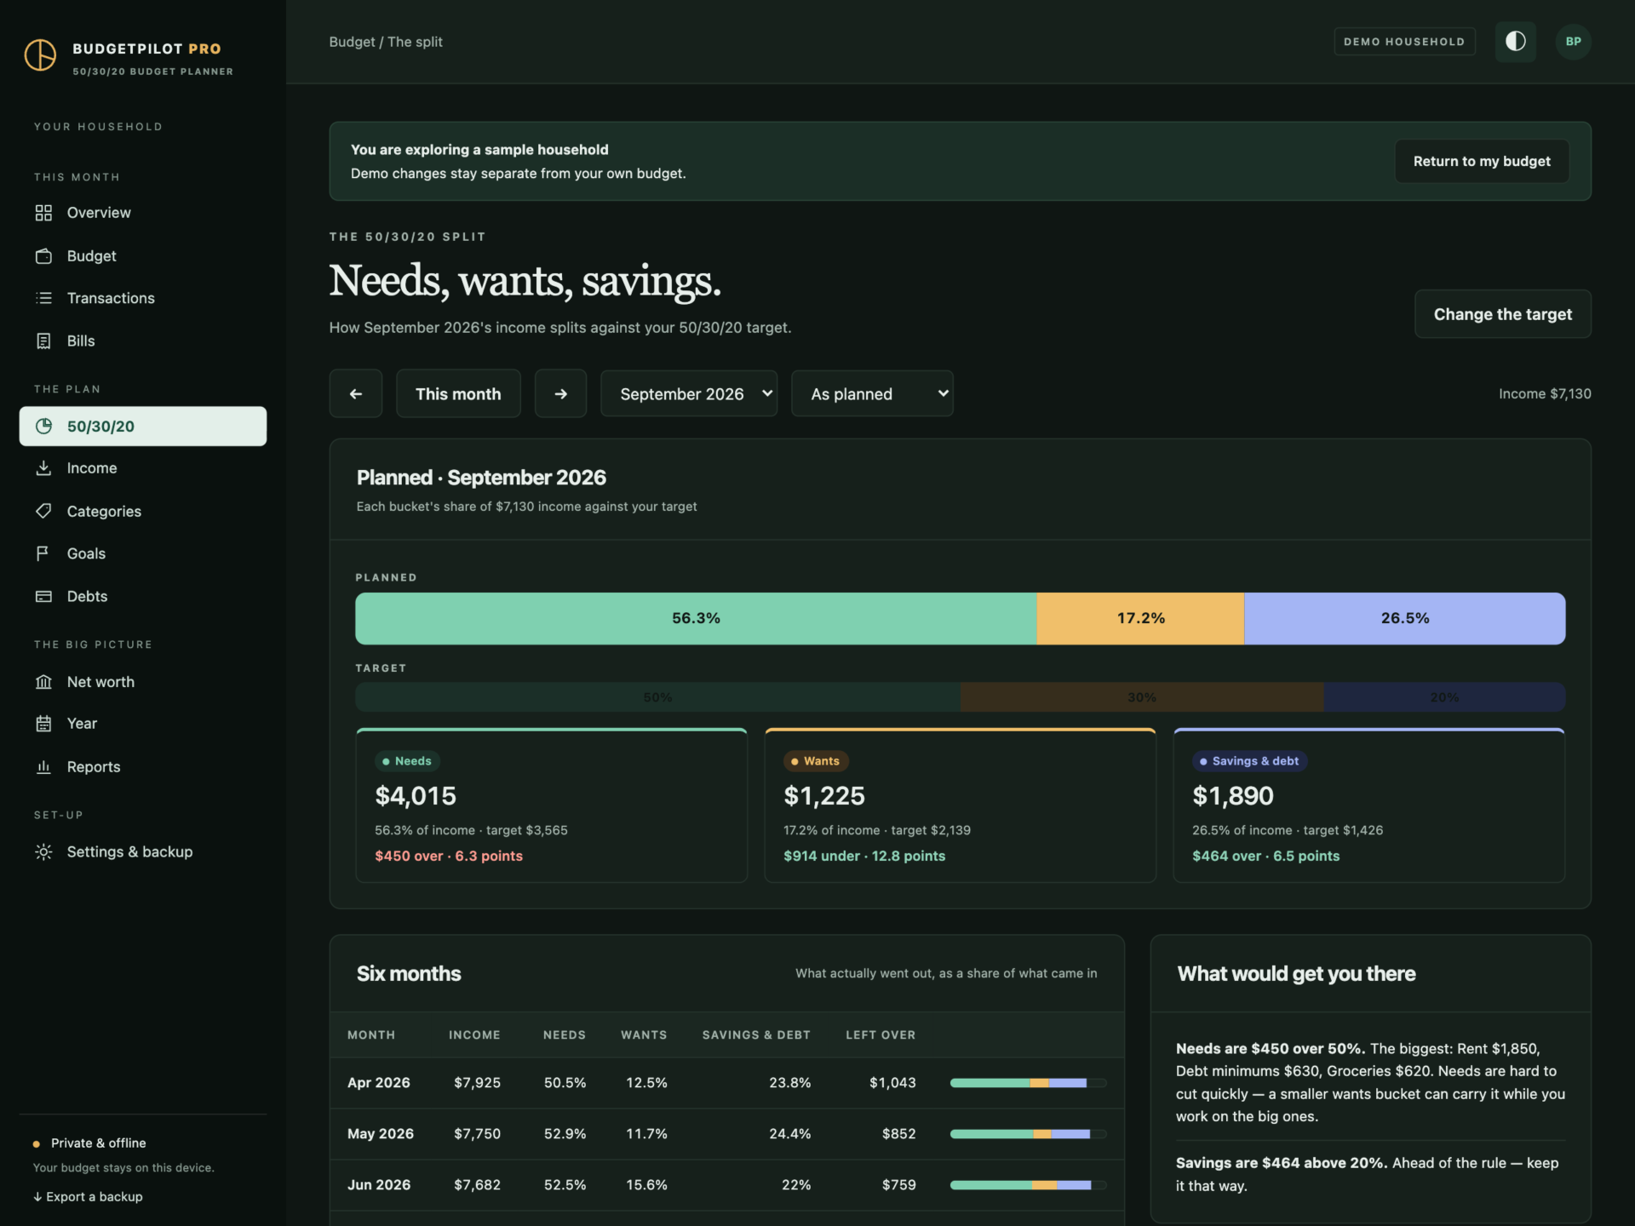Click the This month button
This screenshot has width=1635, height=1226.
pos(458,393)
